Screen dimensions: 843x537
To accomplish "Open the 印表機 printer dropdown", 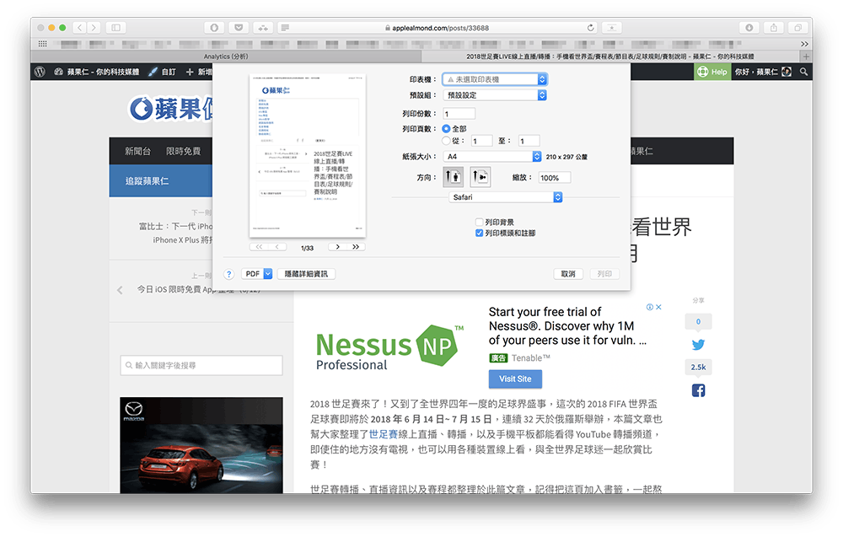I will click(495, 79).
